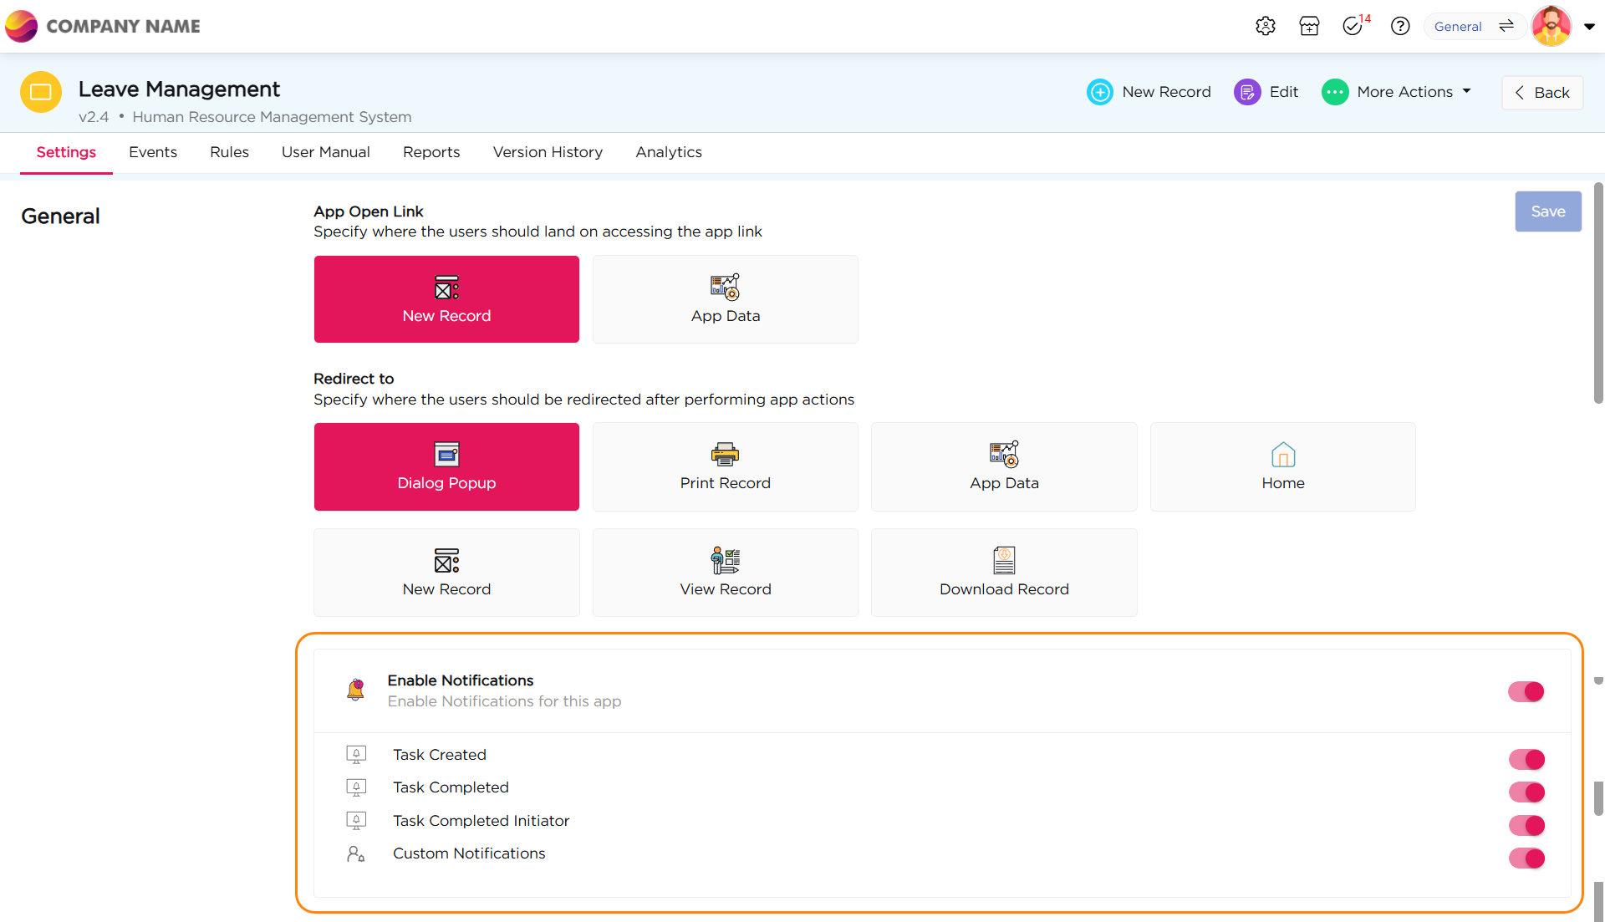Turn off Task Created notification toggle
Screen dimensions: 1605x922
[x=1526, y=759]
